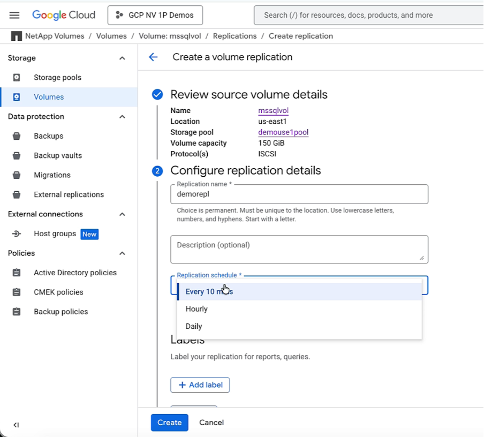
Task: Open the GCP NV 1P Demos project picker
Action: [155, 15]
